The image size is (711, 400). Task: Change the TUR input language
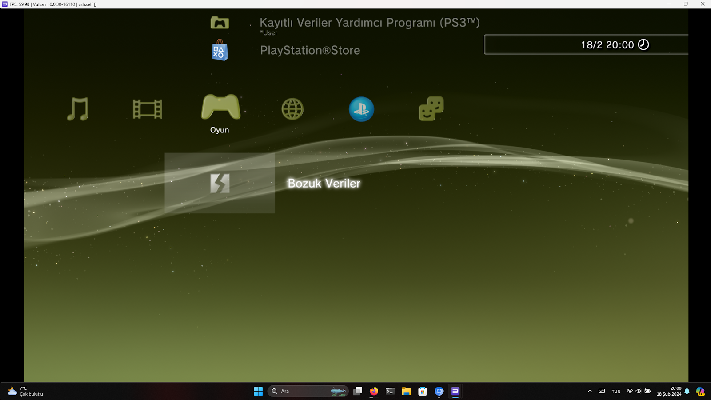[616, 392]
